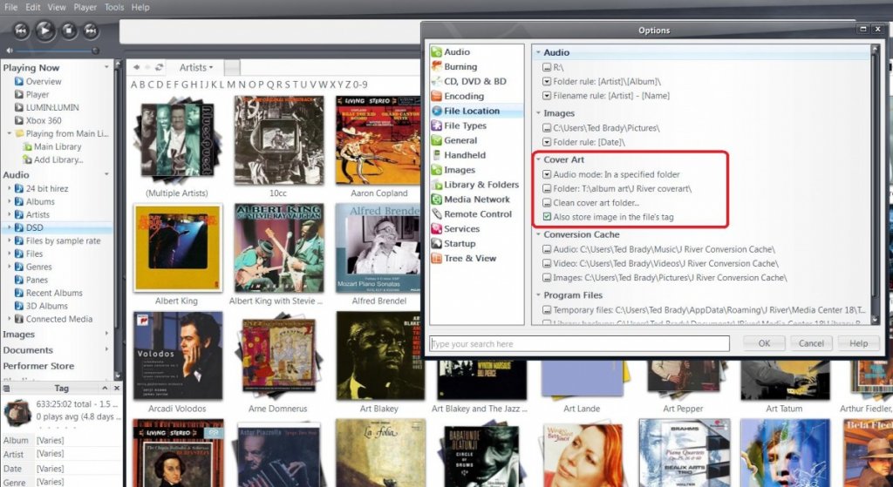Open the General options category
Screen dimensions: 893x487
(460, 140)
